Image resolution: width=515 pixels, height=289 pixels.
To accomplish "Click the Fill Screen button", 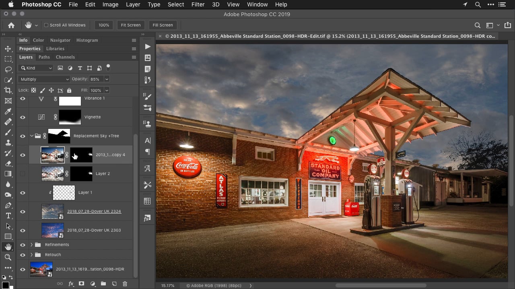I will click(163, 25).
